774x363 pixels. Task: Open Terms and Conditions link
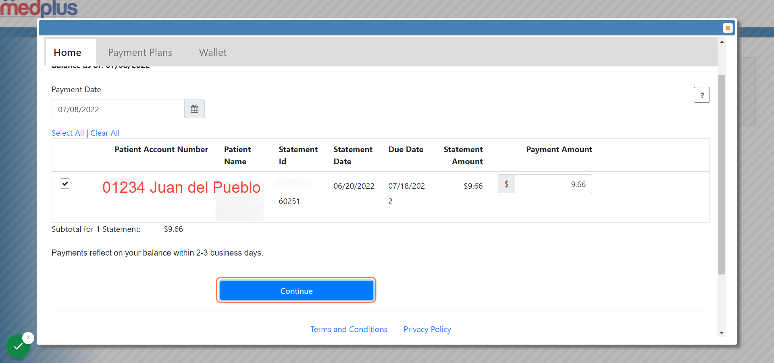[349, 329]
